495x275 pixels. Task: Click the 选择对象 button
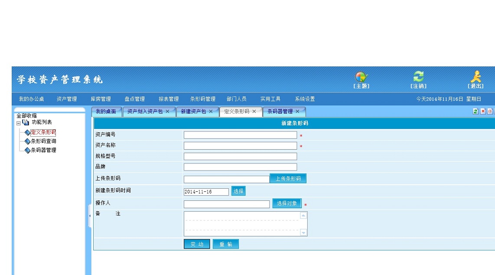(287, 203)
